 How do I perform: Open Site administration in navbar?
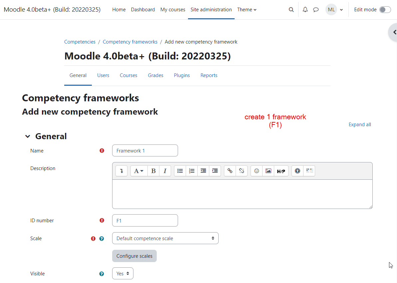click(211, 10)
